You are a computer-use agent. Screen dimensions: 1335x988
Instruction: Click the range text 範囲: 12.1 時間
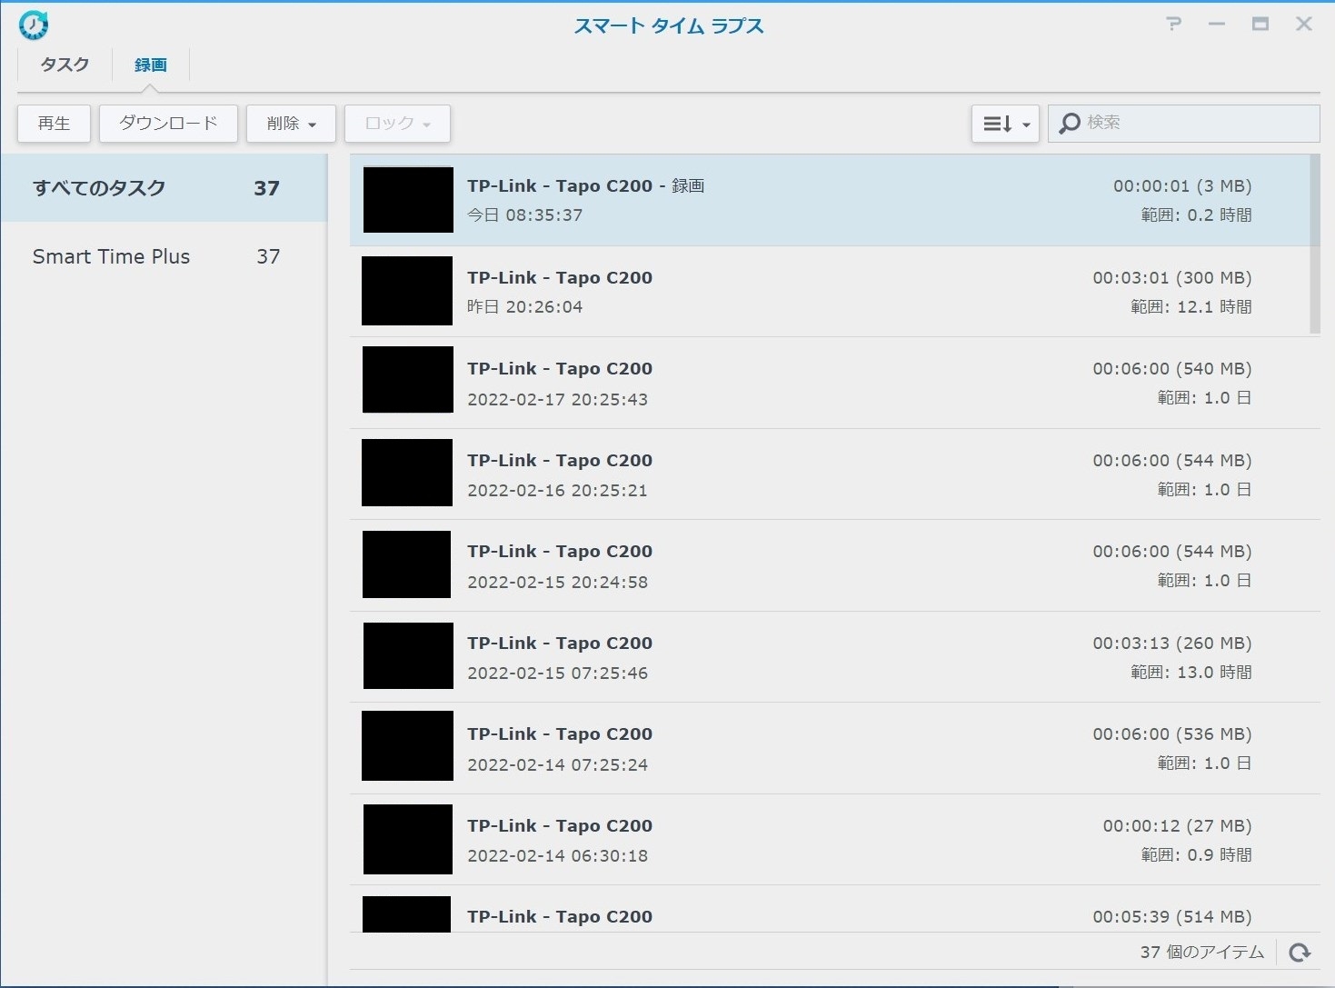click(x=1191, y=307)
